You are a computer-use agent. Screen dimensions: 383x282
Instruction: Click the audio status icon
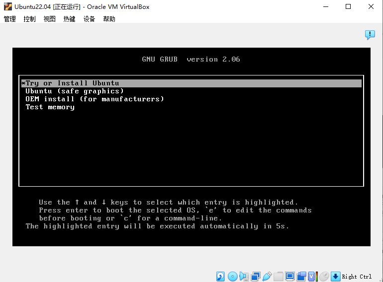244,277
